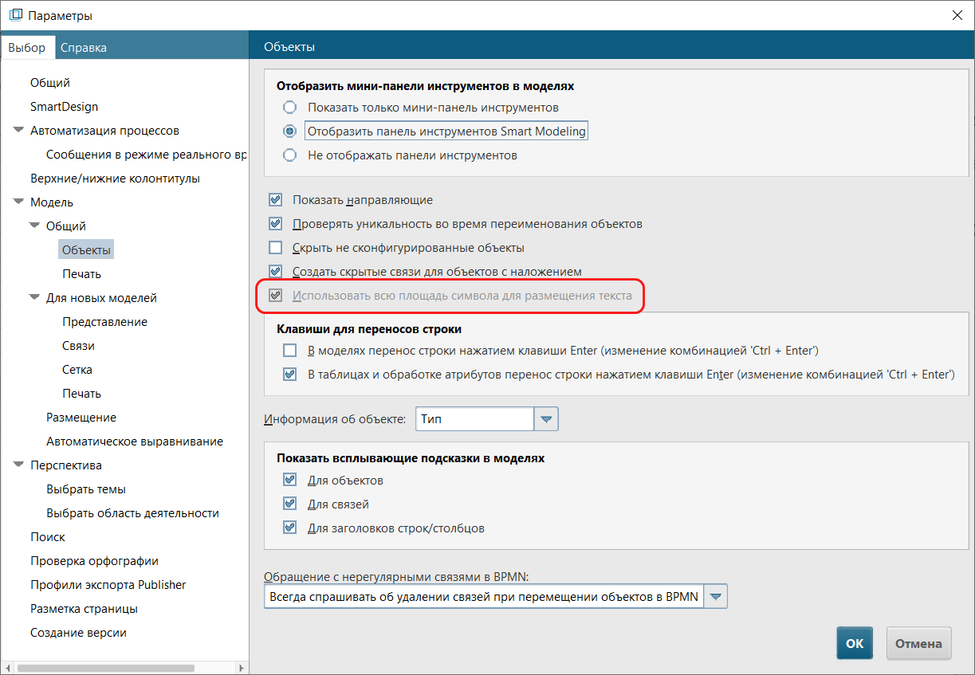Select 'Отобразить панель инструментов Smart Modeling' option
The width and height of the screenshot is (975, 675).
tap(290, 131)
